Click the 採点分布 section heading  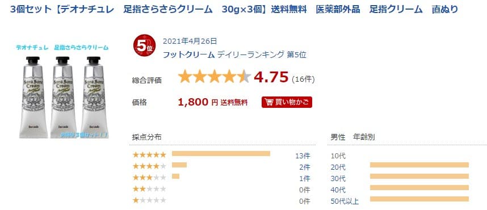click(146, 137)
